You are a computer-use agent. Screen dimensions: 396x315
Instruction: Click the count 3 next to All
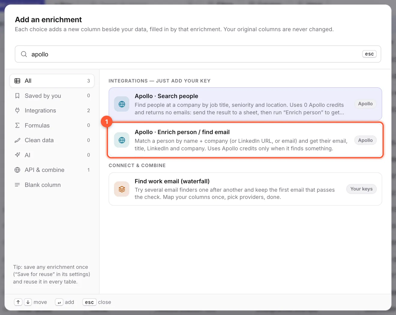click(88, 81)
